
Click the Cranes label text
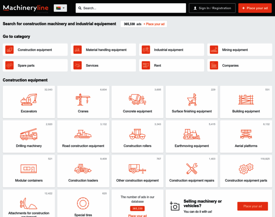tap(83, 111)
